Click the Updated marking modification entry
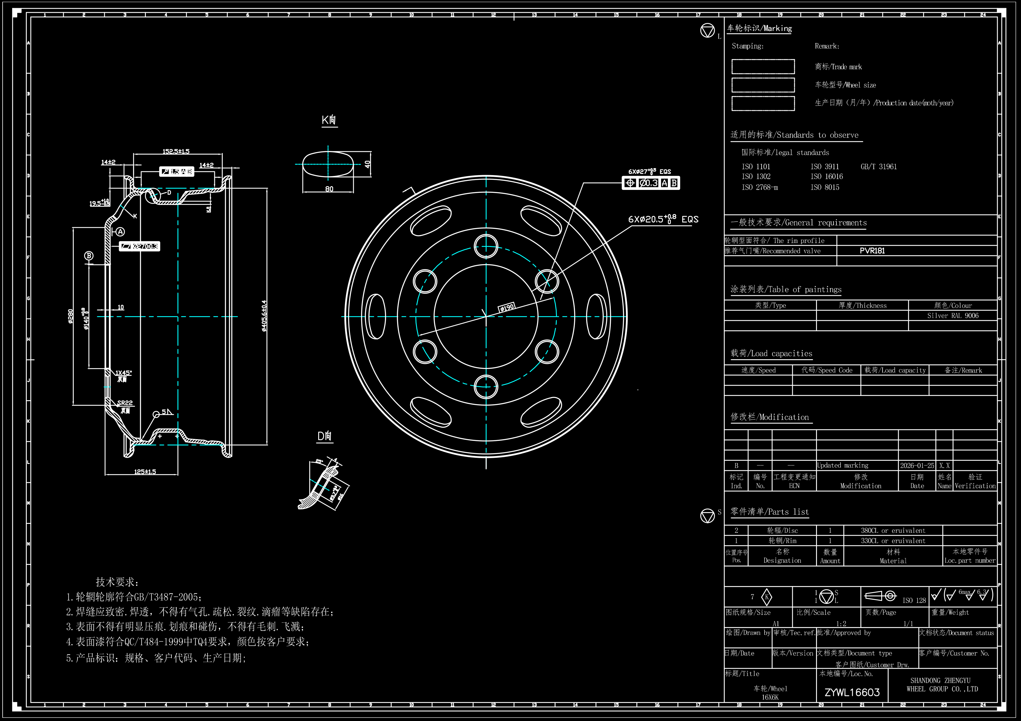The image size is (1021, 721). [843, 466]
